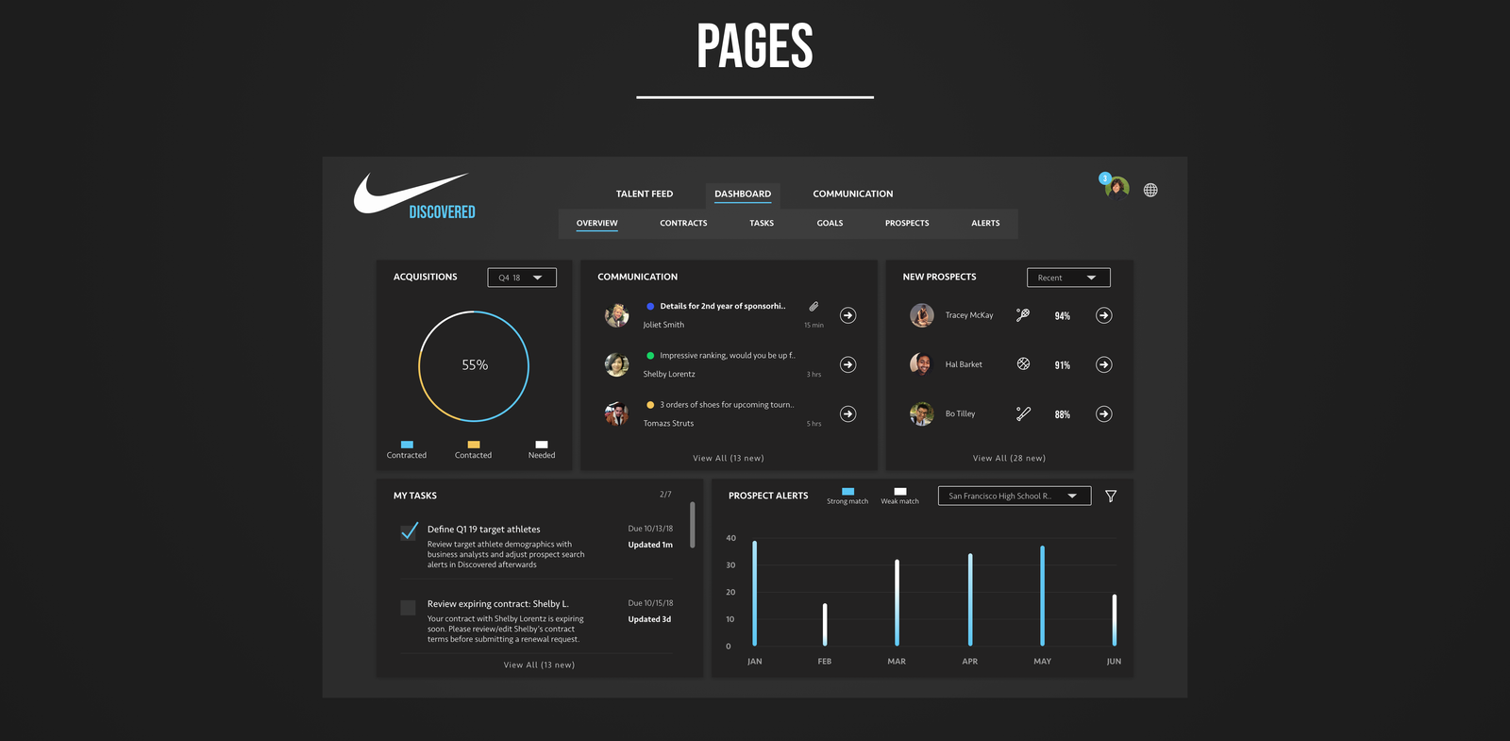The image size is (1510, 741).
Task: Expand the Recent prospects dropdown
Action: coord(1068,278)
